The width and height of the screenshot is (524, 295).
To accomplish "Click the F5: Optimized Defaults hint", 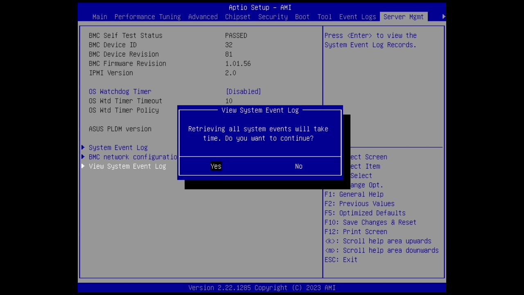I will (365, 213).
